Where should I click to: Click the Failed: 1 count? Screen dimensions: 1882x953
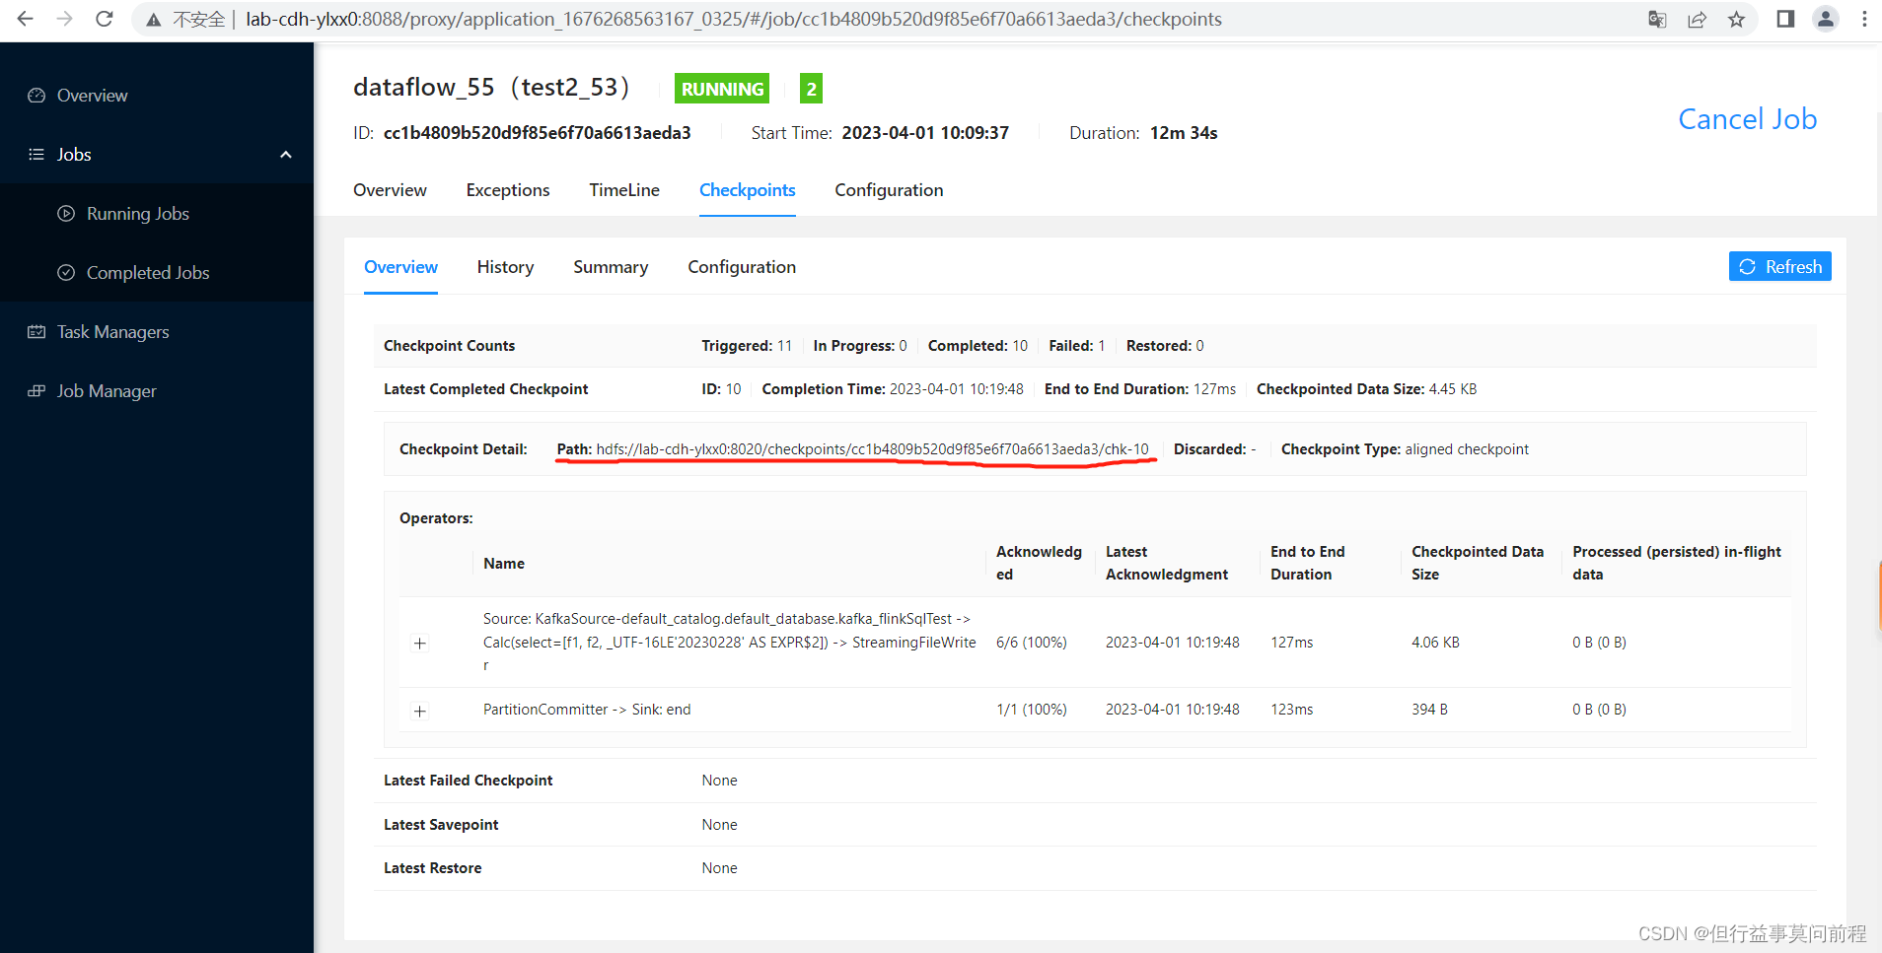point(1076,346)
